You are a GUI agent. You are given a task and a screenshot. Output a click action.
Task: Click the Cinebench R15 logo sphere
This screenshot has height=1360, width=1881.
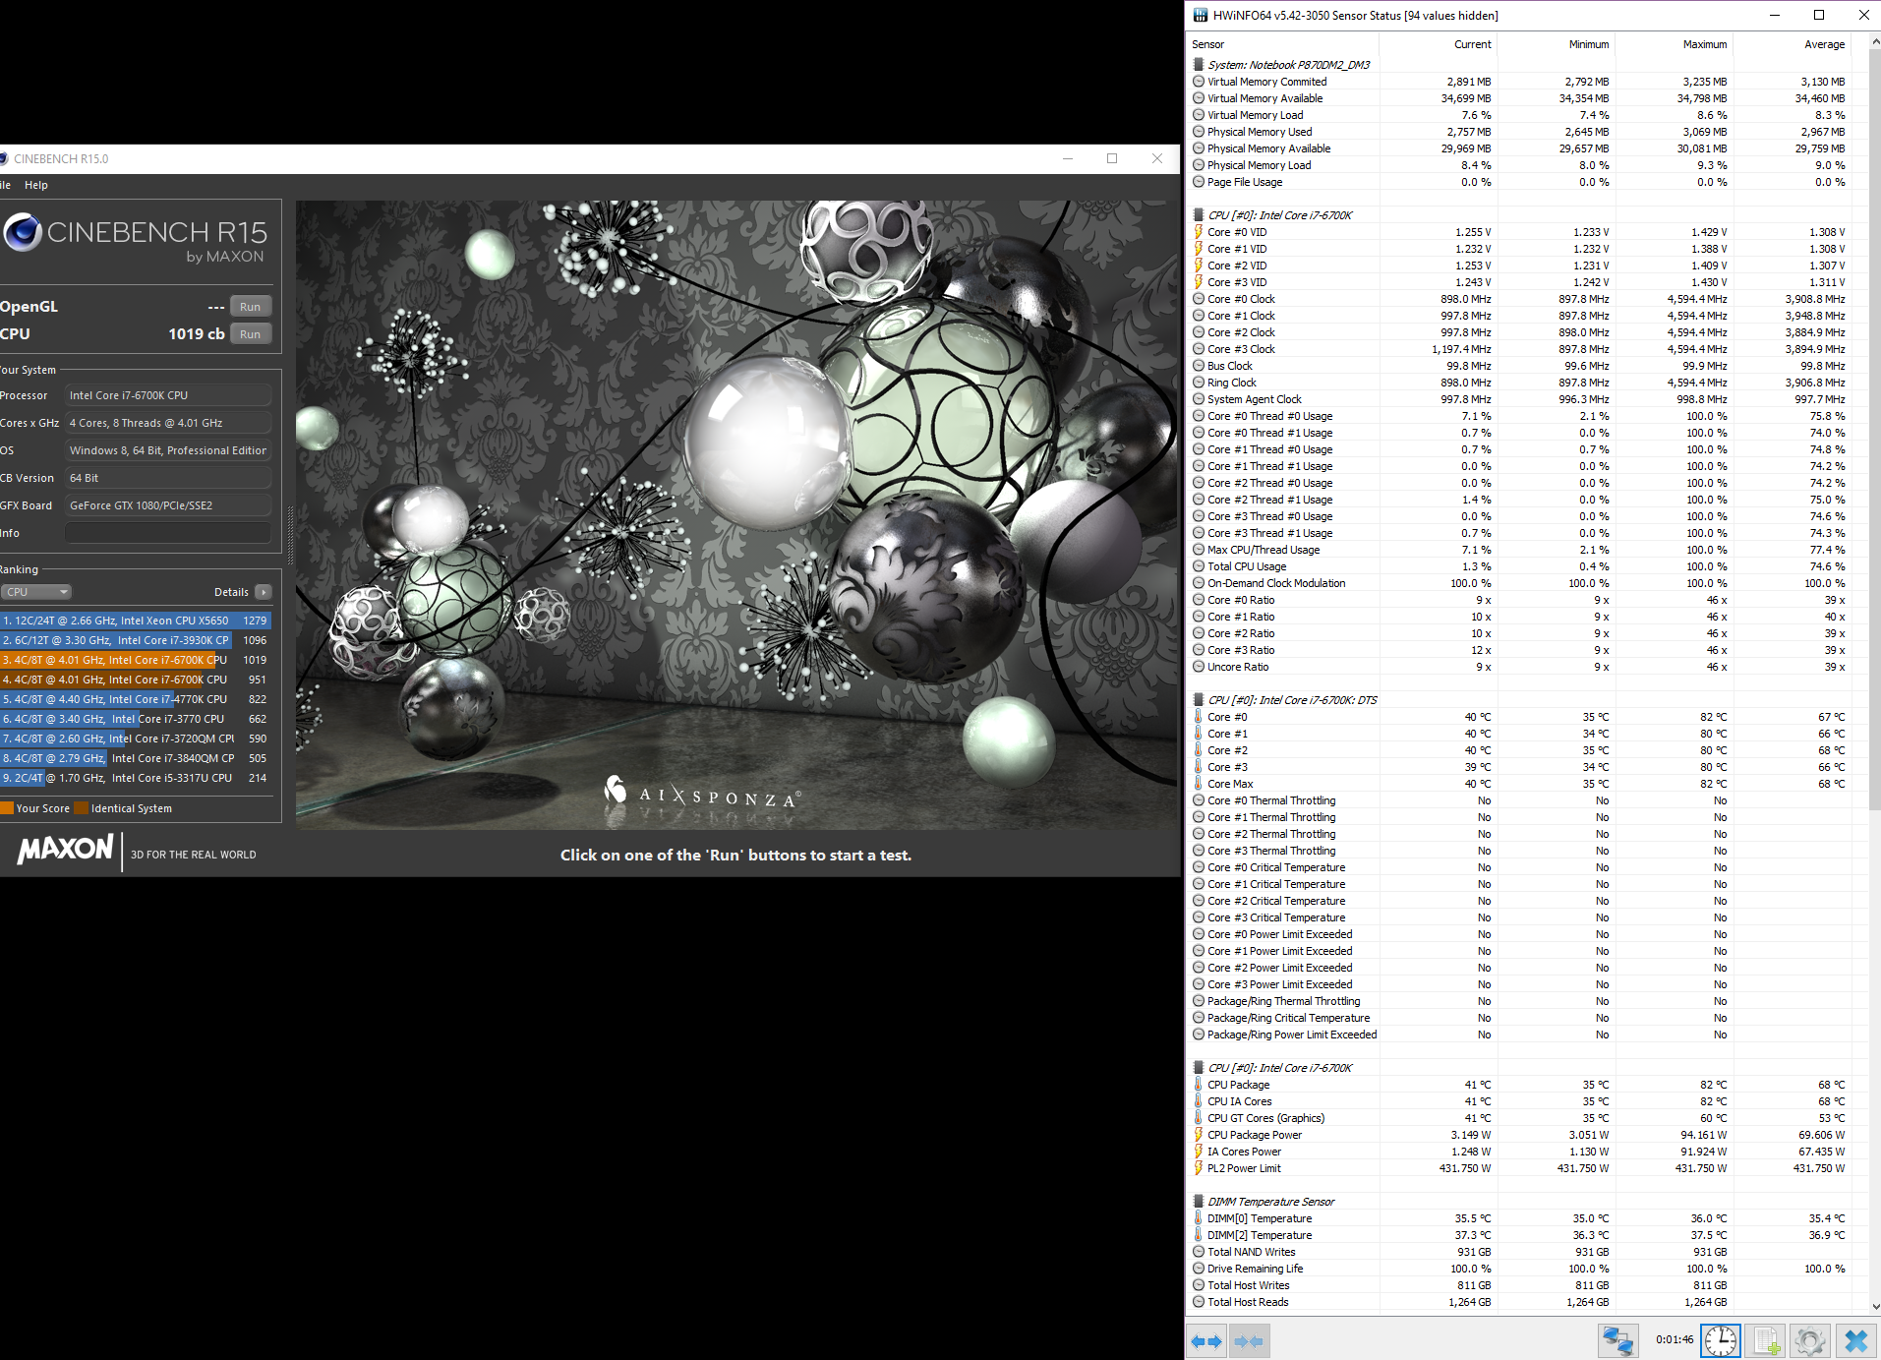click(x=22, y=232)
